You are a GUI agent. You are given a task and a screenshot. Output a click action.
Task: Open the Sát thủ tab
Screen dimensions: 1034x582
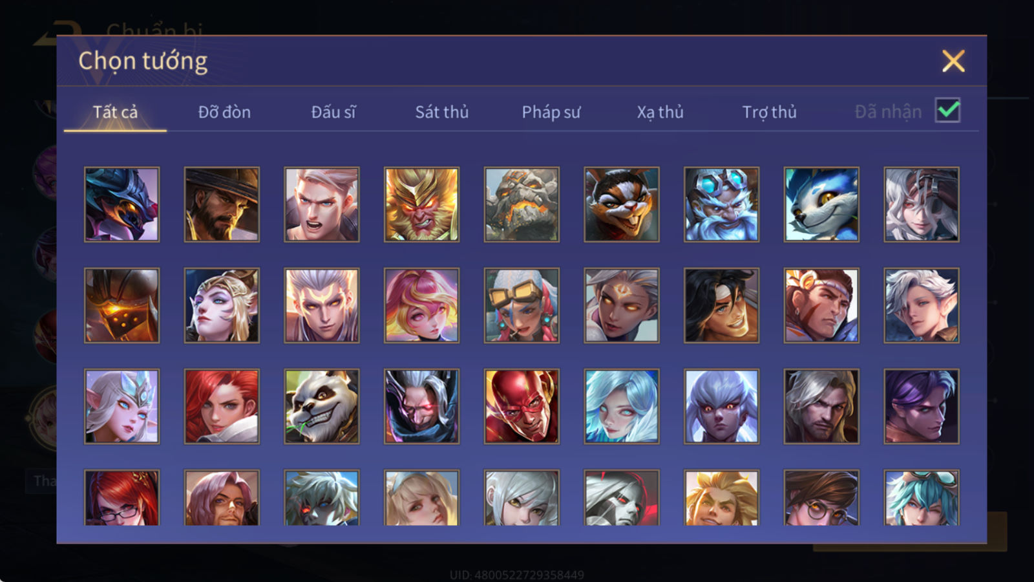point(442,112)
